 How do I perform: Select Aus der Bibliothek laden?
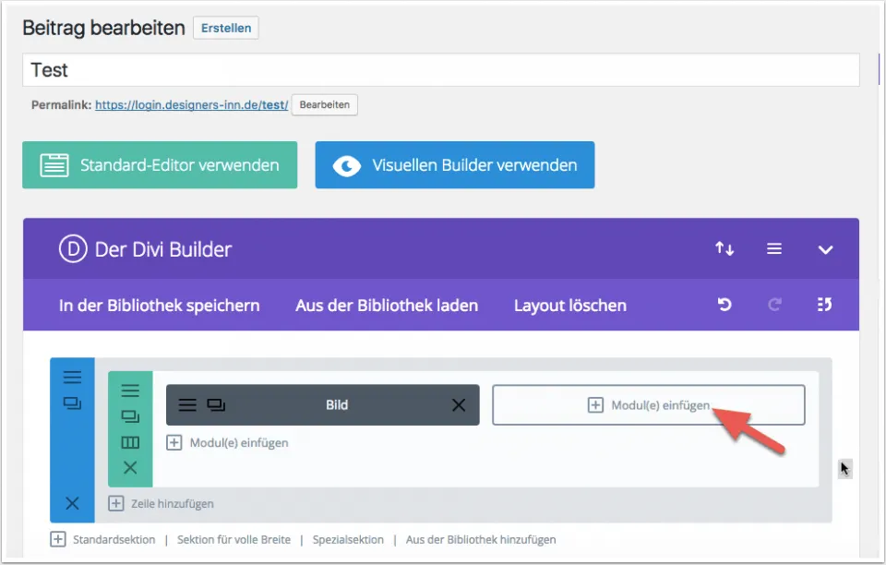point(387,305)
